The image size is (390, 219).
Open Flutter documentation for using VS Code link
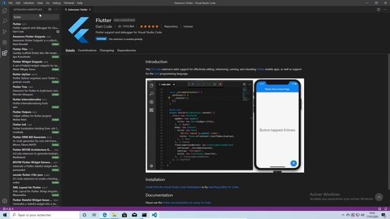187,203
